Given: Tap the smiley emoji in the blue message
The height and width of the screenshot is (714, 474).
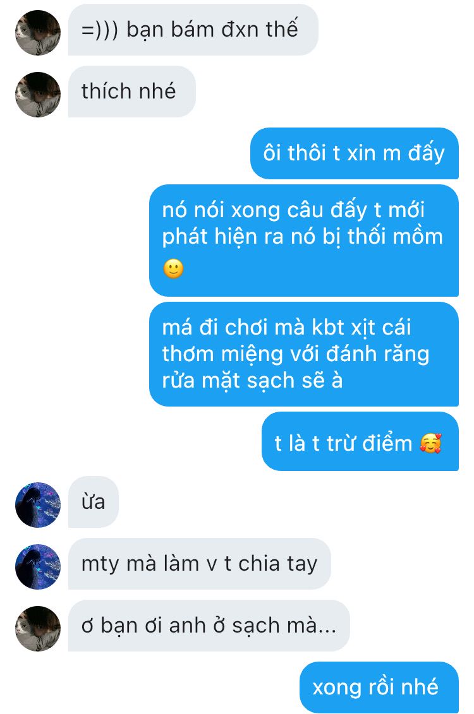Looking at the screenshot, I should [x=173, y=269].
